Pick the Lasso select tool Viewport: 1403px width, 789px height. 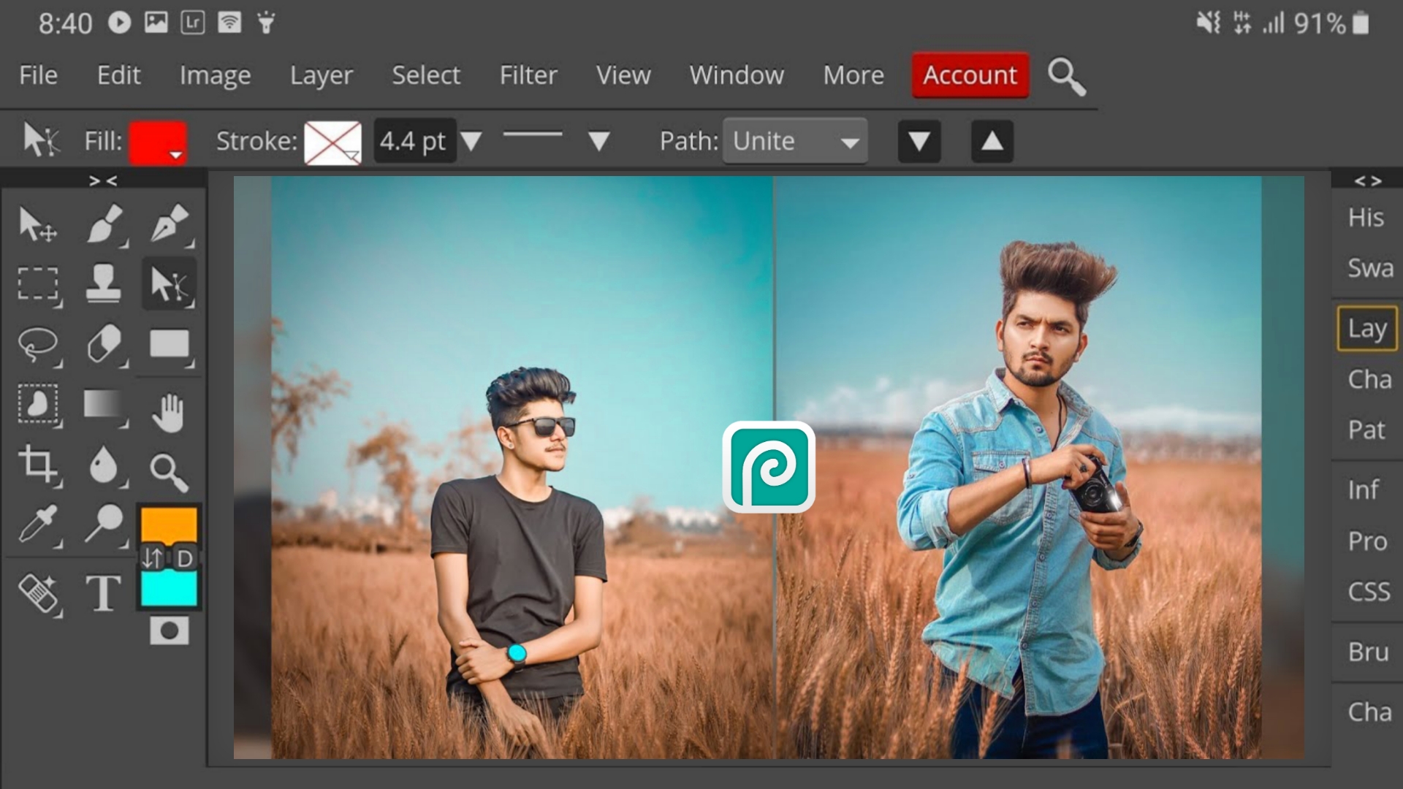pos(37,344)
